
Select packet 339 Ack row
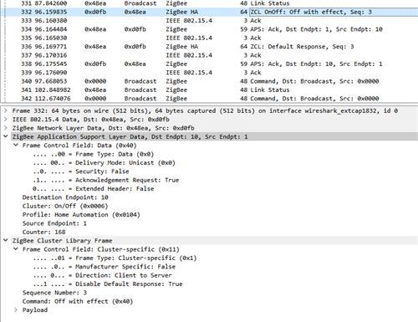[x=209, y=73]
